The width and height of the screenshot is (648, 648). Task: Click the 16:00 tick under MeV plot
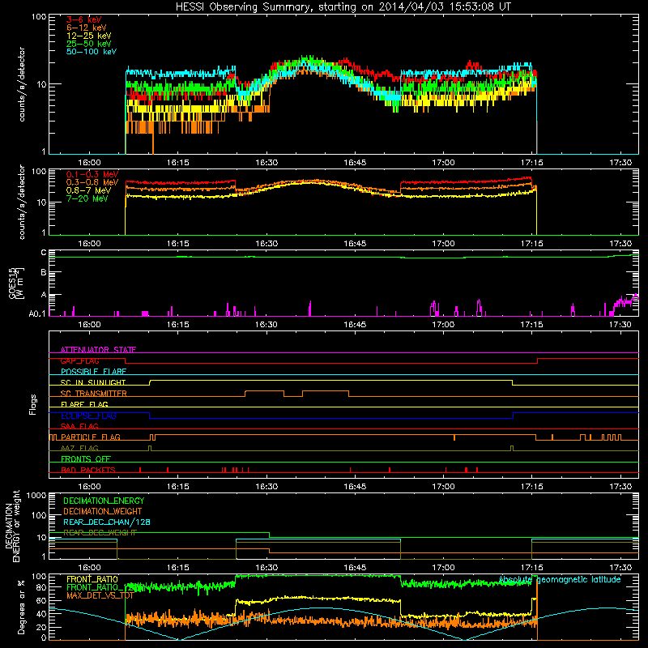pos(89,244)
